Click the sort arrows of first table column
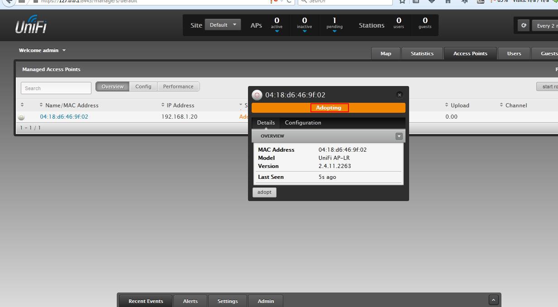The image size is (558, 307). (x=22, y=105)
